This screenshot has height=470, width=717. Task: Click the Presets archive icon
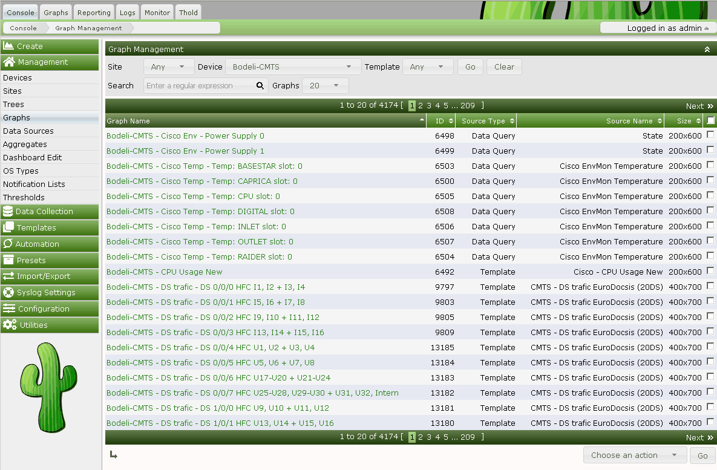[8, 260]
